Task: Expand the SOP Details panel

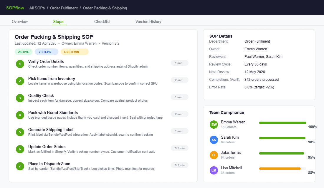Action: [x=221, y=36]
